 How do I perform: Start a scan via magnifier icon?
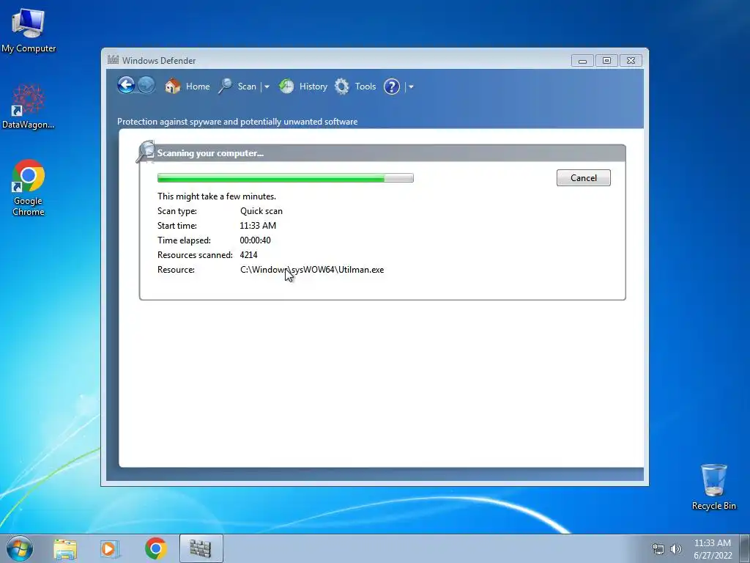[226, 87]
